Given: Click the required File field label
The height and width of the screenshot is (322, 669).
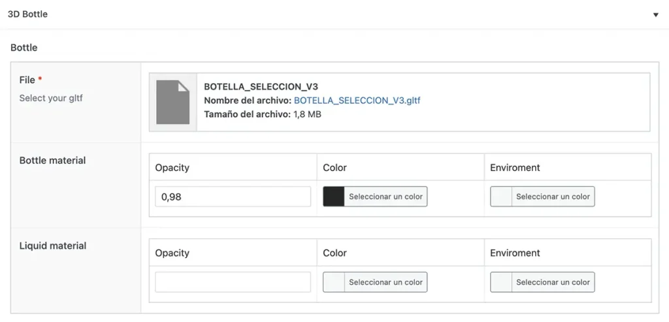Looking at the screenshot, I should (x=27, y=80).
